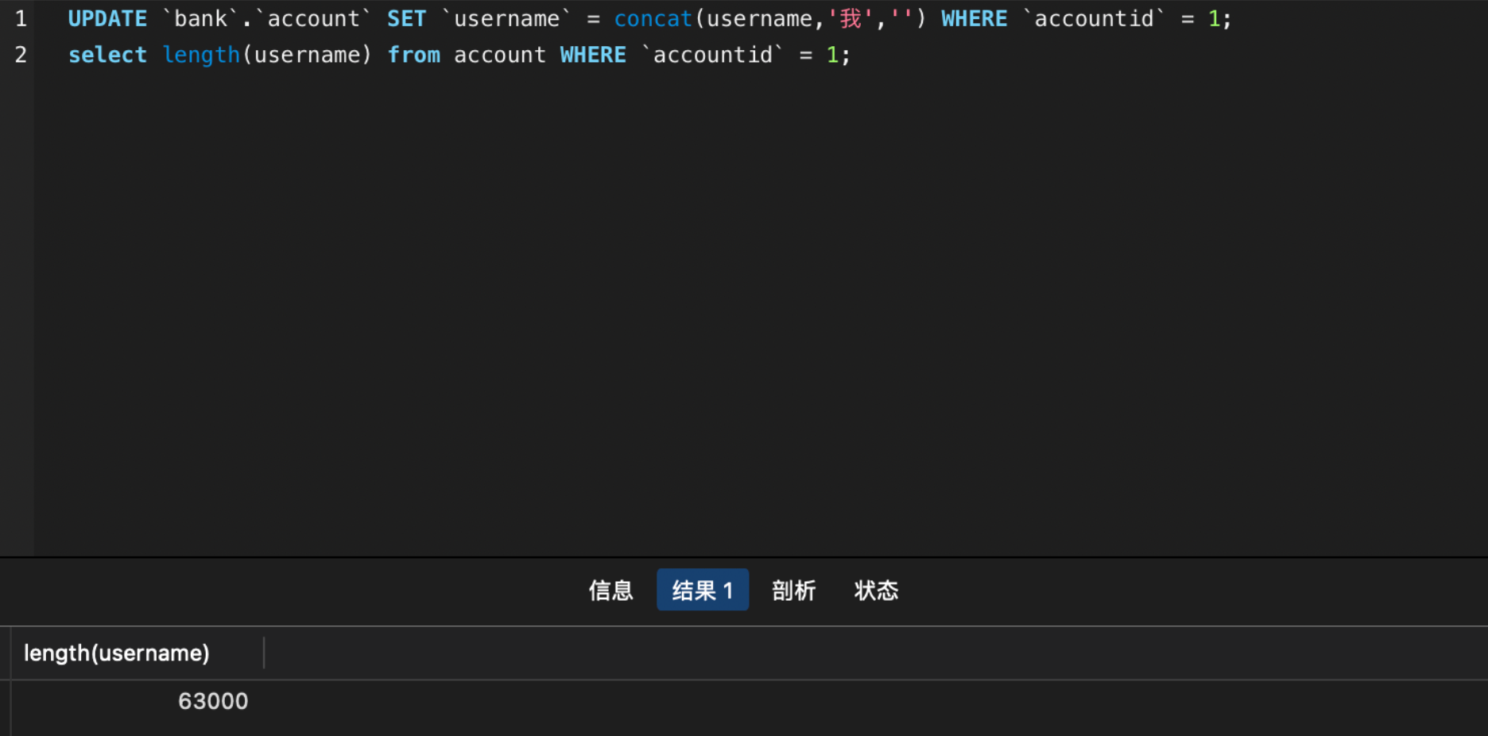Switch to the 信息 tab
This screenshot has height=736, width=1488.
point(610,590)
